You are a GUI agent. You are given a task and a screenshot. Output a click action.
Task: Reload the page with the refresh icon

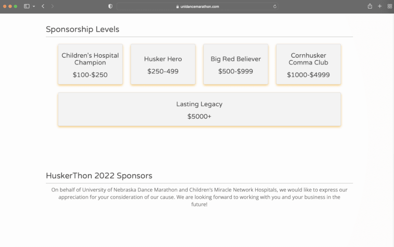click(x=275, y=6)
